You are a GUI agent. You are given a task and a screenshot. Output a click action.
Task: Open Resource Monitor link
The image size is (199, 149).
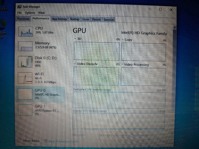[64, 141]
